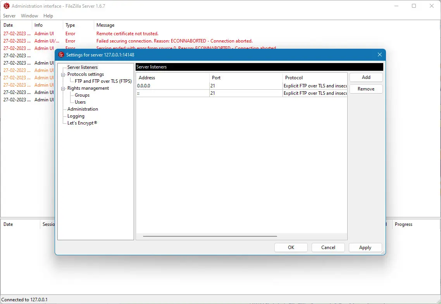Select the :: address listener cell

tap(173, 93)
